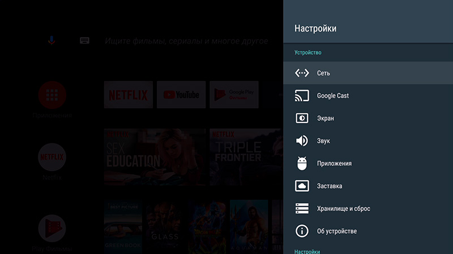Image resolution: width=453 pixels, height=254 pixels.
Task: Click the Заставка screensaver icon
Action: (x=302, y=186)
